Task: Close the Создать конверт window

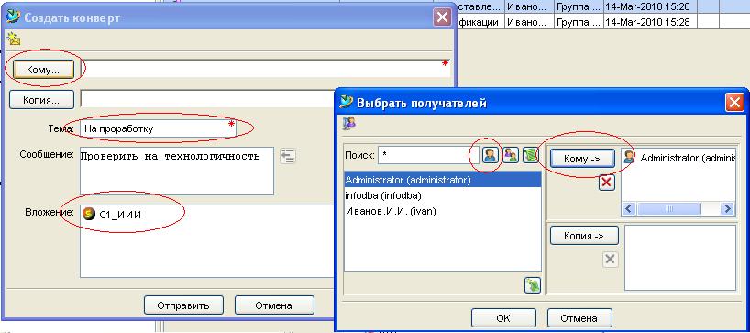Action: 443,17
